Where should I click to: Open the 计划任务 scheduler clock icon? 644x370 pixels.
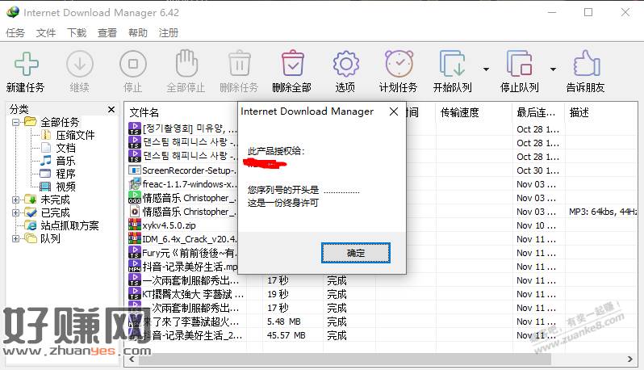point(398,64)
